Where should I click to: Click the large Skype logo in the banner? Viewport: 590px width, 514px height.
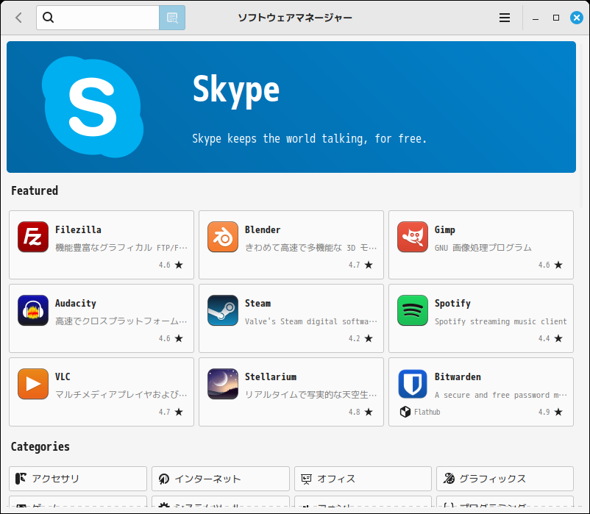(x=93, y=107)
